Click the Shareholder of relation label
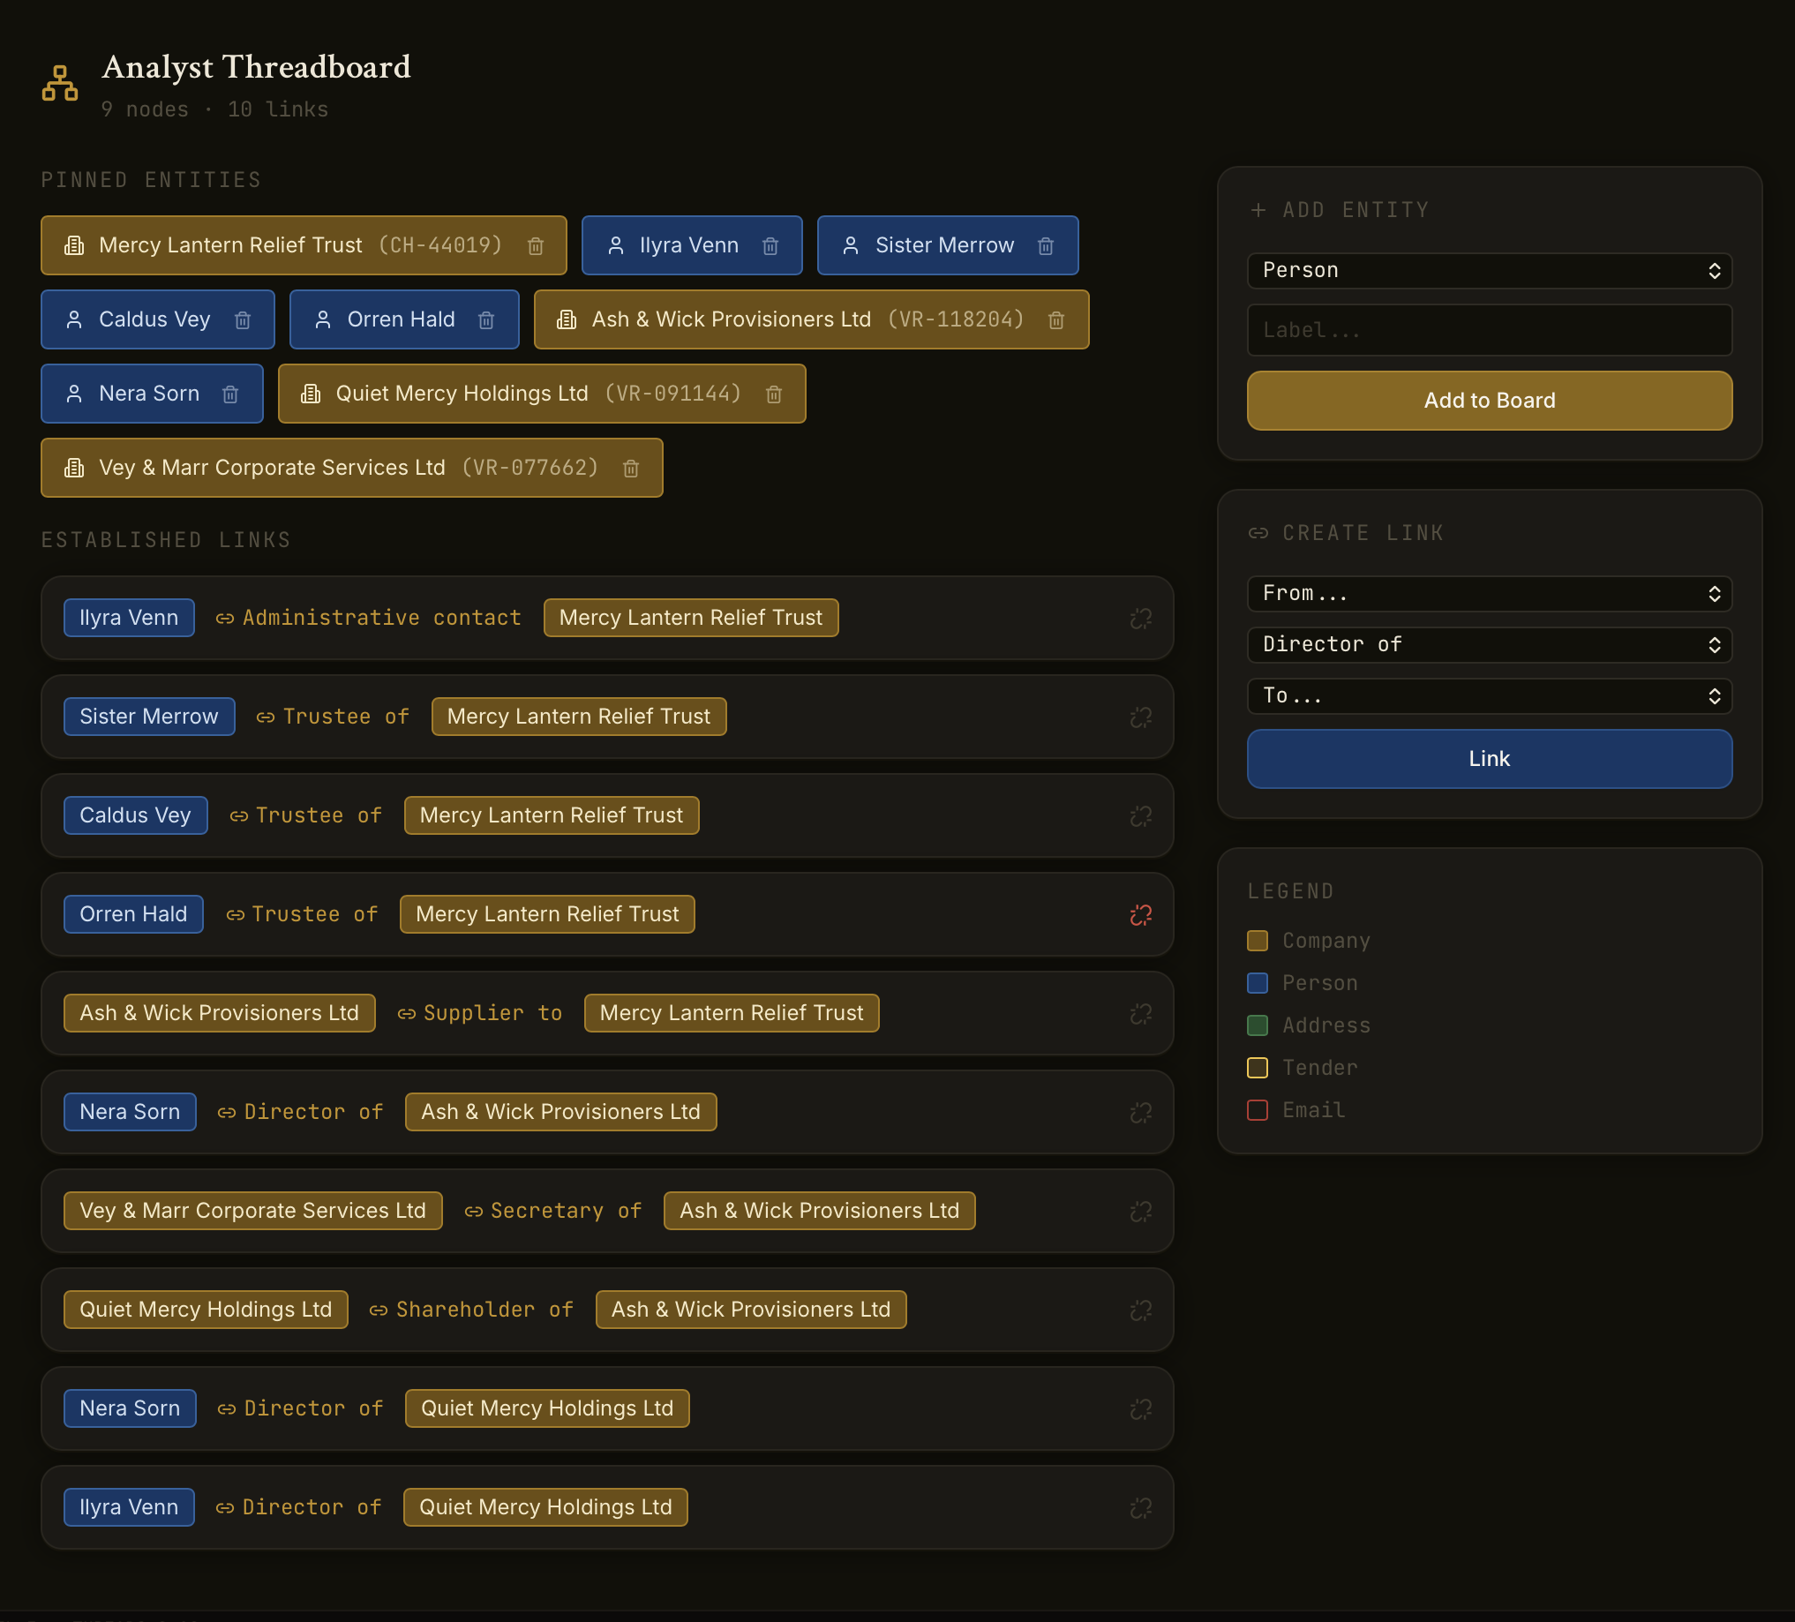 pyautogui.click(x=484, y=1310)
